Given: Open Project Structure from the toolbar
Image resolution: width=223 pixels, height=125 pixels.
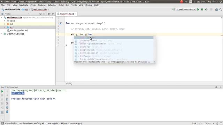Looking at the screenshot, I should 216,9.
